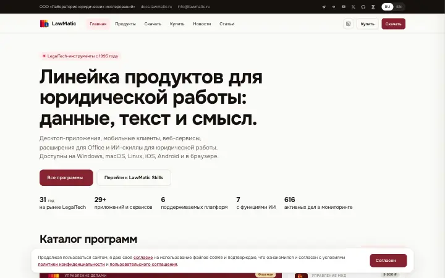445x278 pixels.
Task: Click info@lawmatic.ru email link
Action: pyautogui.click(x=194, y=7)
